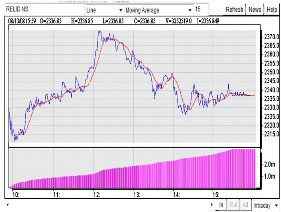
Task: Click the price peak near 12:00 on chart
Action: pos(99,31)
